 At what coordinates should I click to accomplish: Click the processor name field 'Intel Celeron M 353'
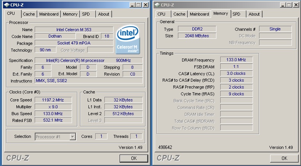click(74, 30)
